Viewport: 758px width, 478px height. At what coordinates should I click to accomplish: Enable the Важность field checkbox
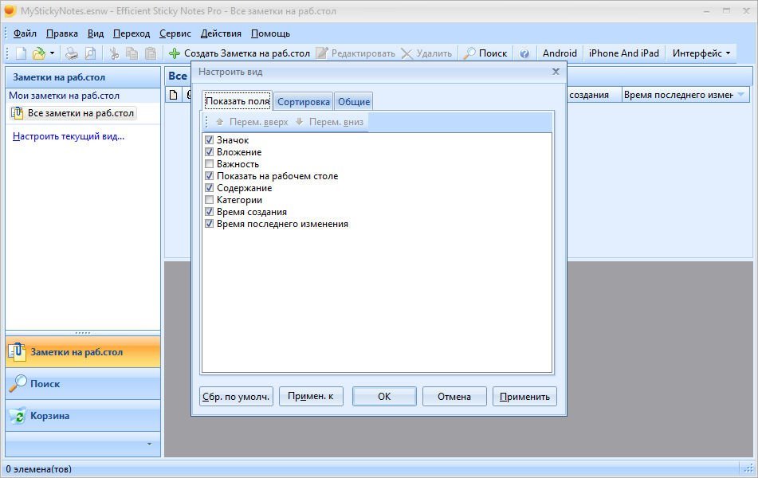[210, 164]
